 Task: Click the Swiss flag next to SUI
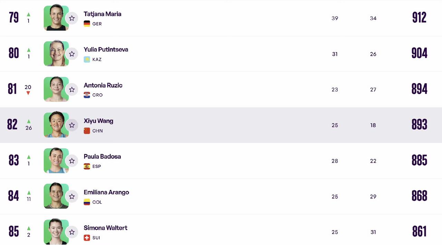(x=87, y=238)
